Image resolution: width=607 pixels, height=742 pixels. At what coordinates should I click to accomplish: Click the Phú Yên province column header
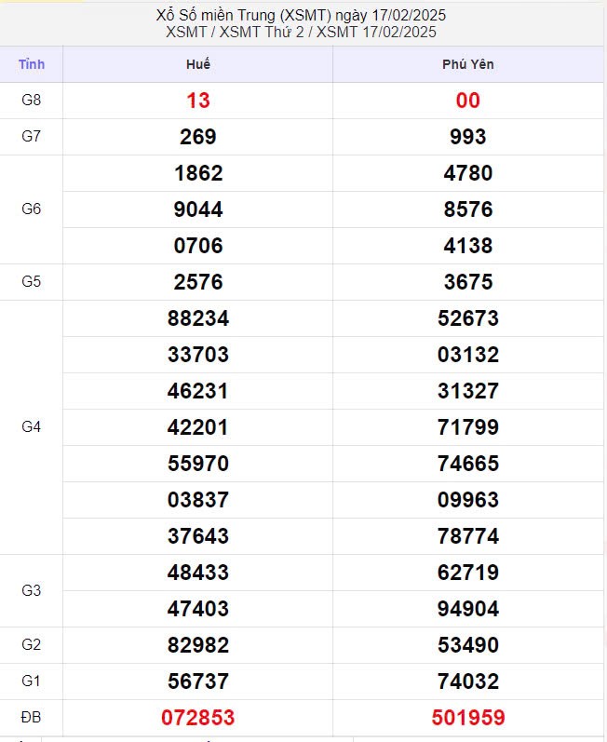[467, 64]
